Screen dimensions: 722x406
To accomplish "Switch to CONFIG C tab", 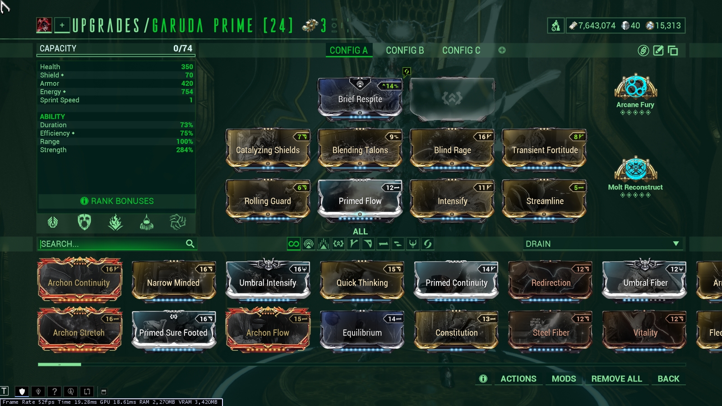I will point(461,51).
